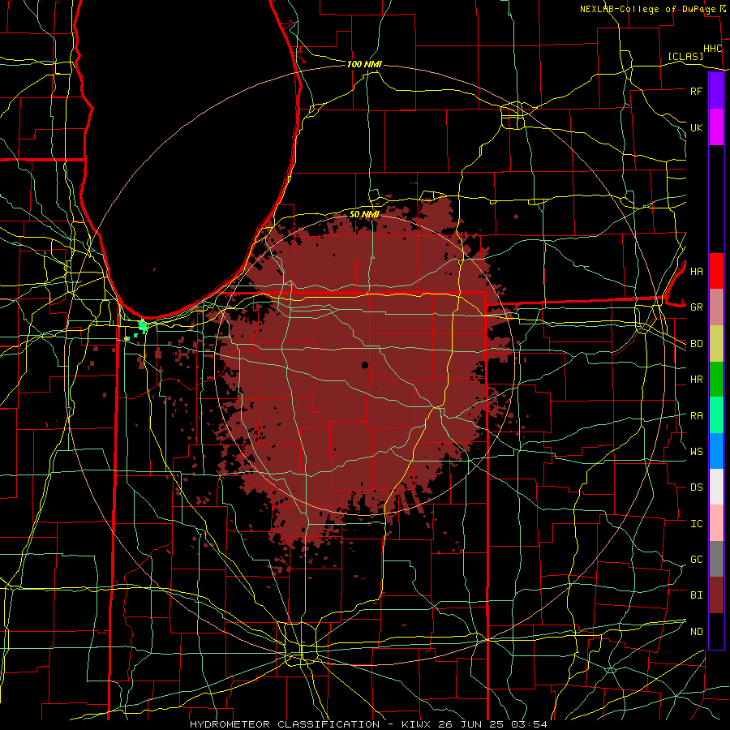Click the HA legend label
This screenshot has height=730, width=730.
click(697, 272)
